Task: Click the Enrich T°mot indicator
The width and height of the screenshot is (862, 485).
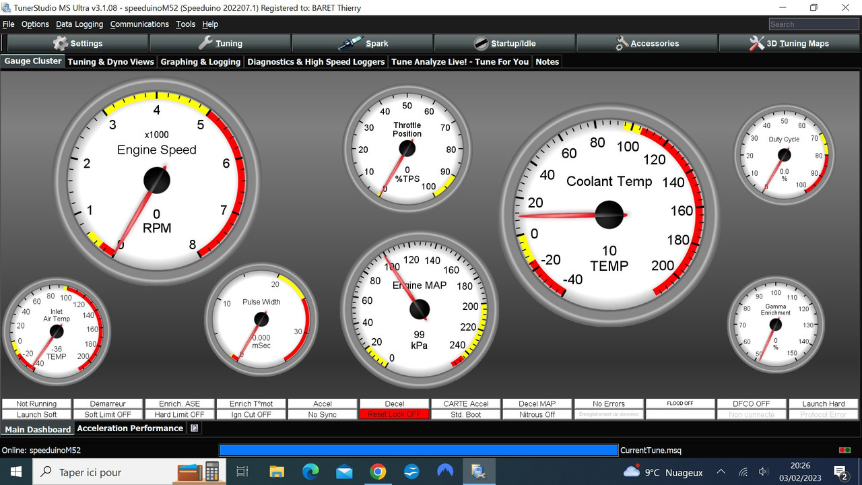Action: (251, 403)
